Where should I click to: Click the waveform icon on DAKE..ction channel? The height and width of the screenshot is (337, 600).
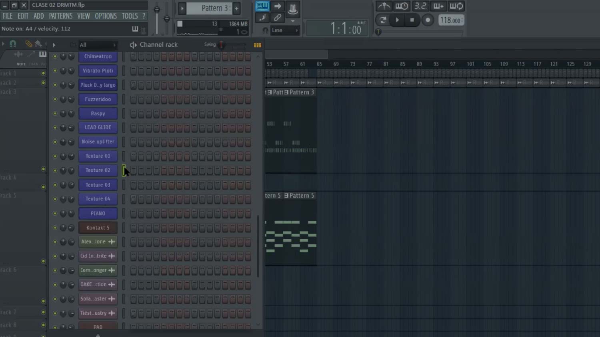point(112,285)
